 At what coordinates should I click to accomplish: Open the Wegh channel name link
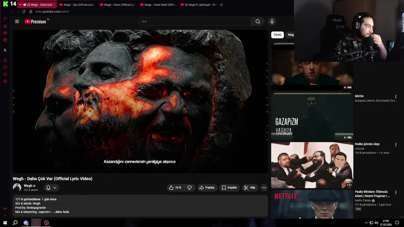tap(28, 186)
